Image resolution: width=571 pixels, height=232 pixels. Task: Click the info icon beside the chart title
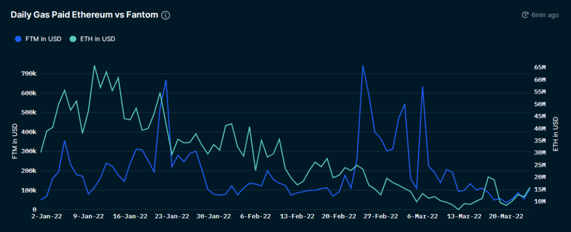point(166,15)
